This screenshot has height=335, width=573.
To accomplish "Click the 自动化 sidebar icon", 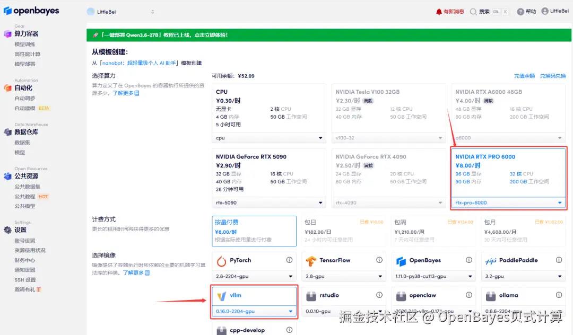I will click(x=7, y=88).
